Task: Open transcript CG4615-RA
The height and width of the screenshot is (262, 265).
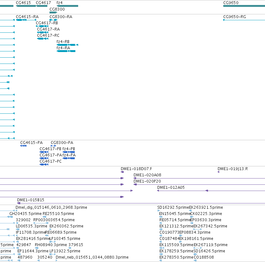Action: tap(27, 17)
